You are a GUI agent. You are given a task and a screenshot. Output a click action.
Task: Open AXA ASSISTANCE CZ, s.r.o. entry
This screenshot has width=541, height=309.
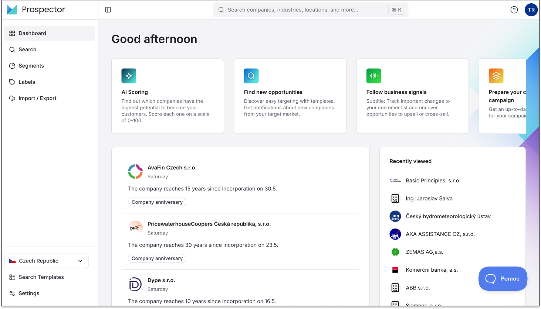pyautogui.click(x=440, y=234)
